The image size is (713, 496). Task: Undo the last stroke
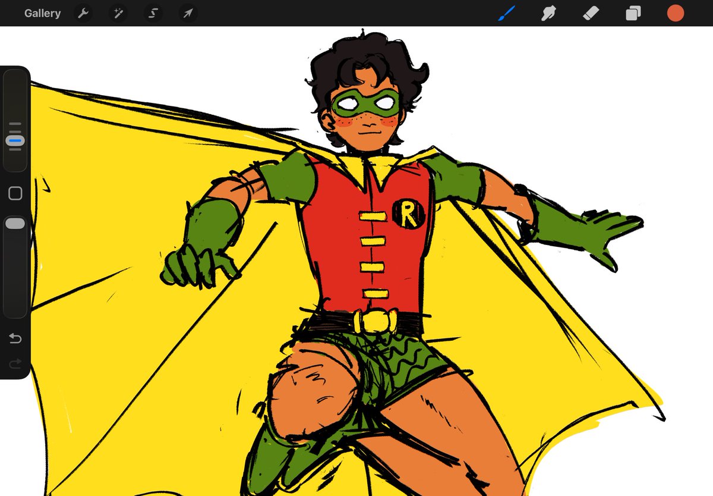(x=15, y=339)
